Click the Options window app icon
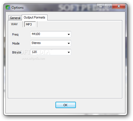133x121 pixels. point(8,8)
